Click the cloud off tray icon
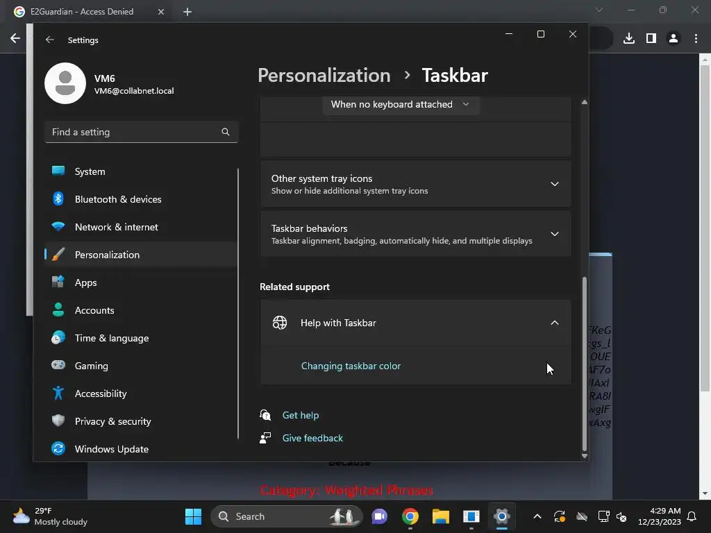The image size is (711, 533). point(582,516)
